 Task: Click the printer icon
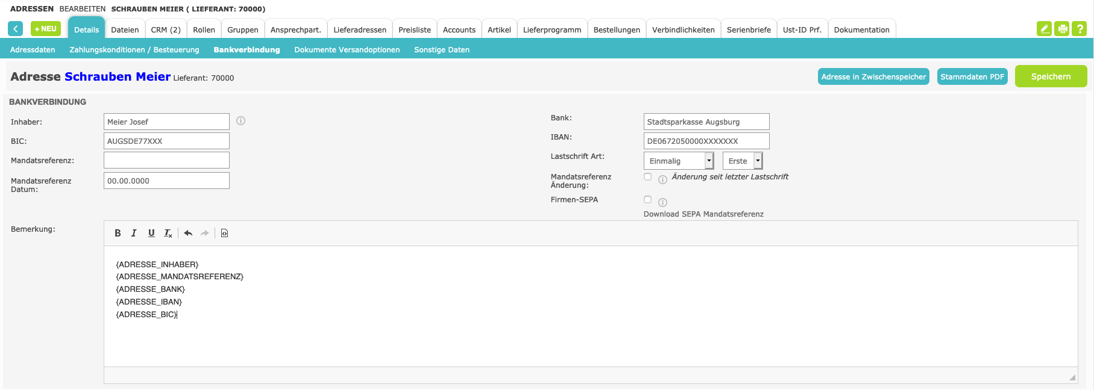coord(1062,29)
